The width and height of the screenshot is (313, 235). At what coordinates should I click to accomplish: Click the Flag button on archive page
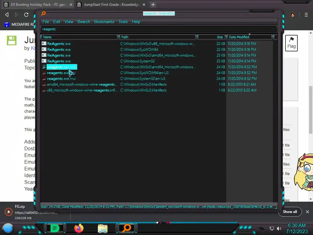point(291,43)
